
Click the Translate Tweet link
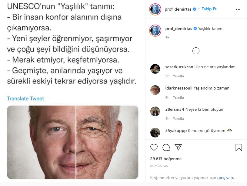pos(25,98)
